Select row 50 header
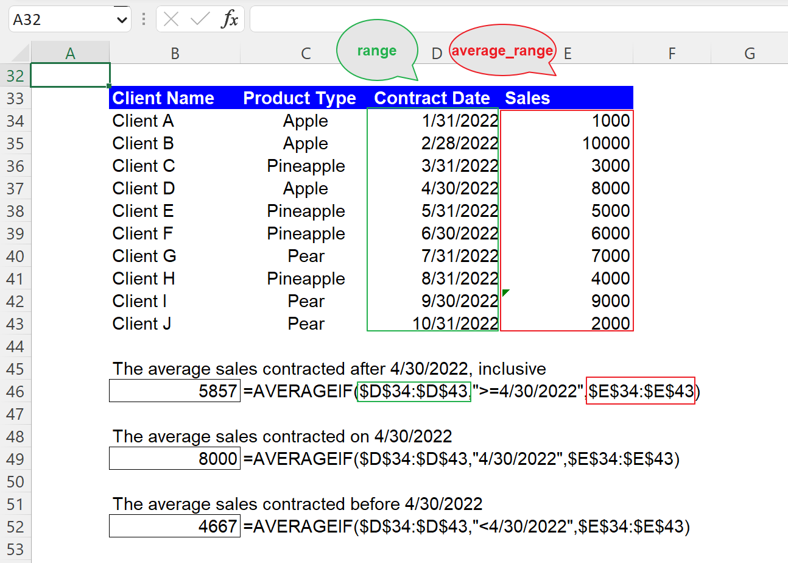Screen dimensions: 788x563 point(15,481)
